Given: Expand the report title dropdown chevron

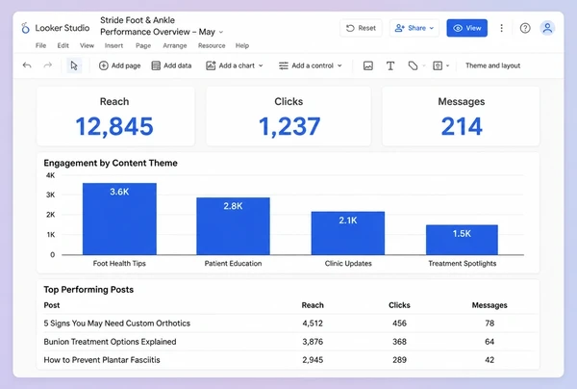Looking at the screenshot, I should 221,32.
